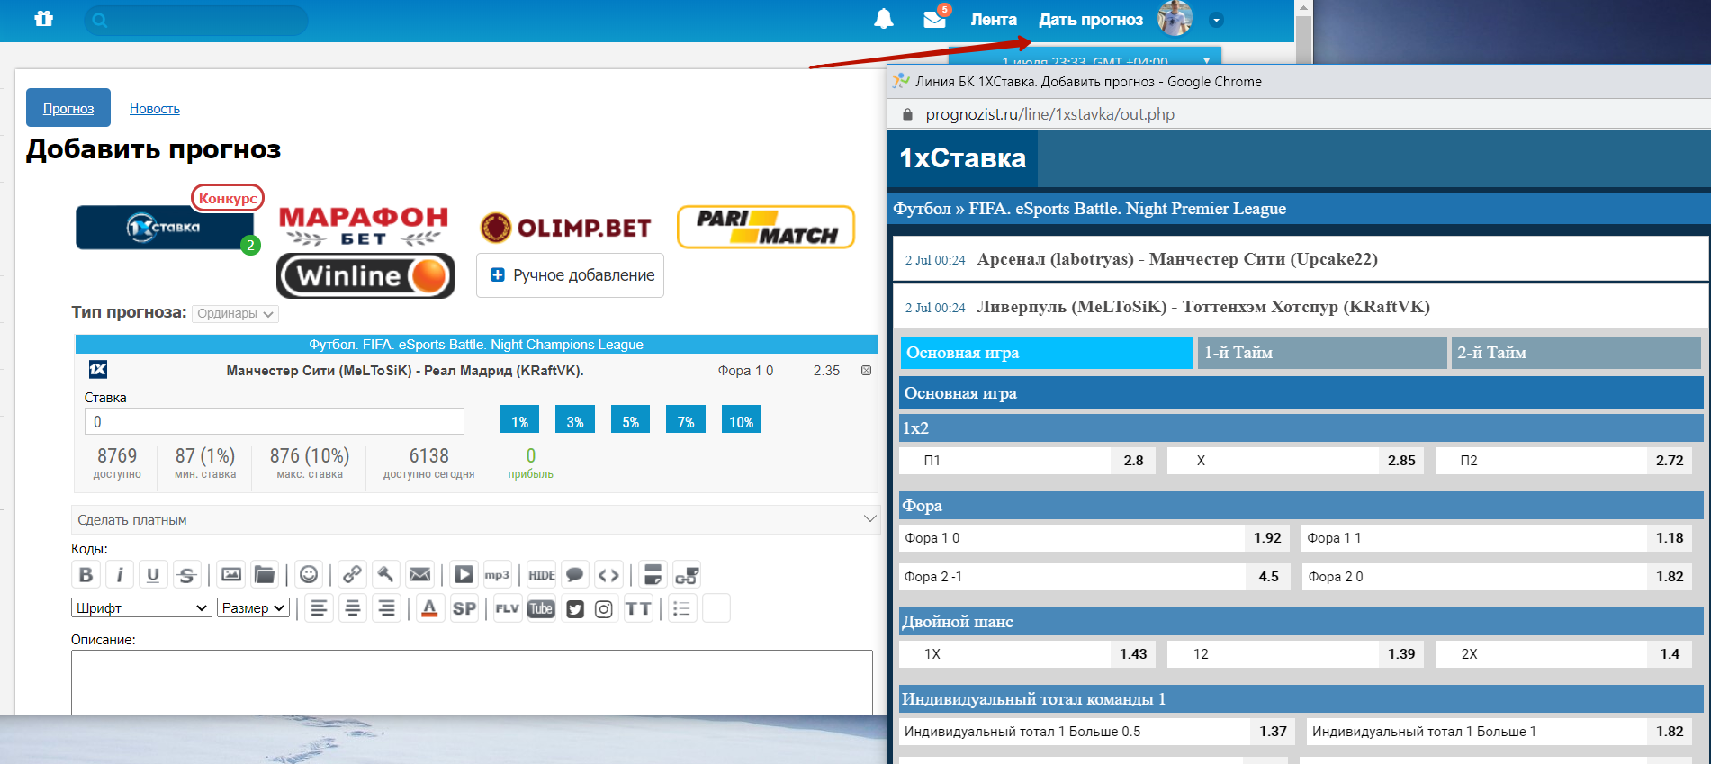This screenshot has width=1711, height=764.
Task: Insert Twitter embed tag
Action: coord(575,608)
